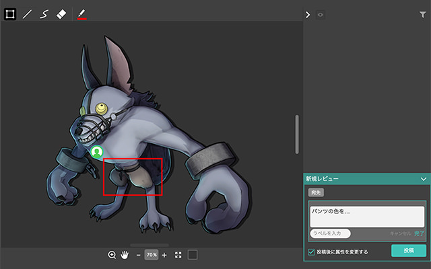This screenshot has width=431, height=269.
Task: Click the 宛先 recipient button
Action: point(316,193)
